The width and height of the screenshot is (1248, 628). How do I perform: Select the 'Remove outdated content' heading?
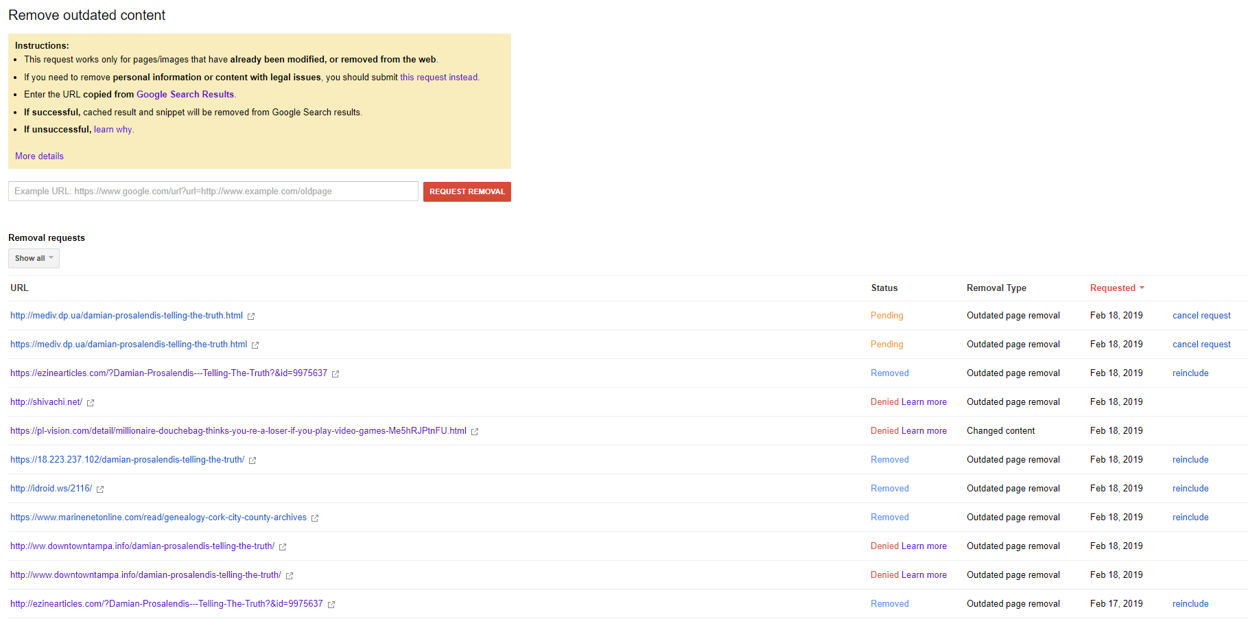point(86,15)
